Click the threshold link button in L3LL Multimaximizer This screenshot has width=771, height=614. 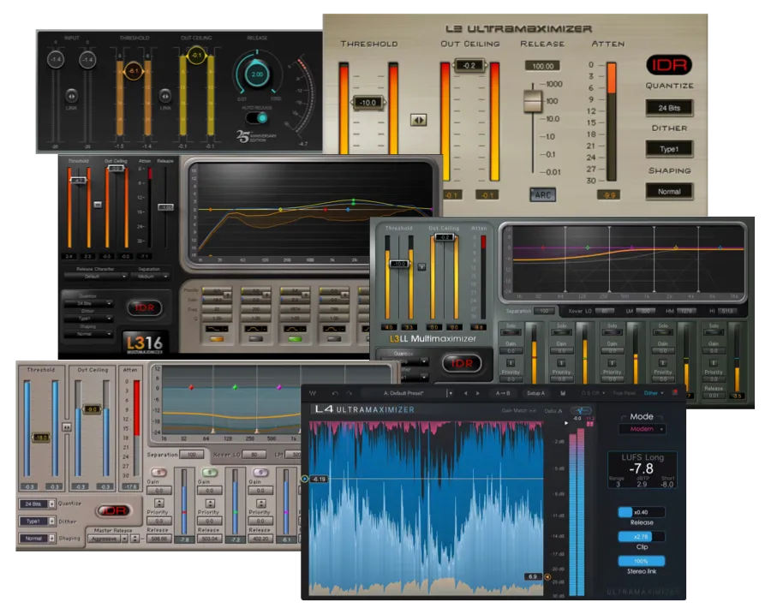(x=421, y=267)
